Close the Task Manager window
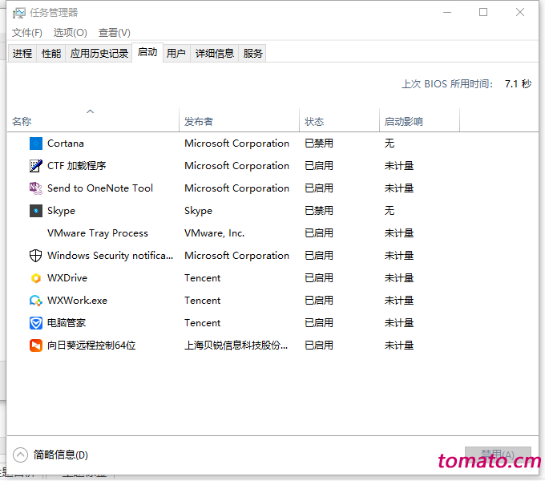 pyautogui.click(x=520, y=13)
